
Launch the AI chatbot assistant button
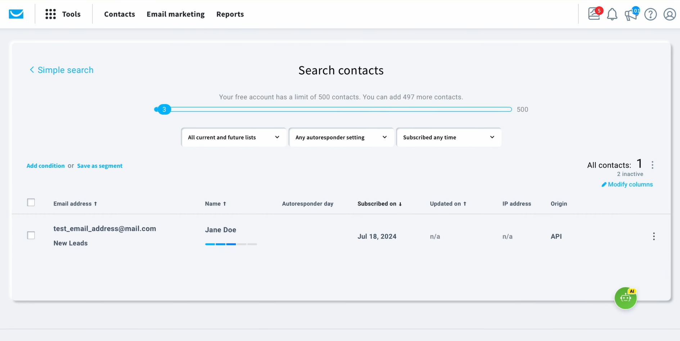(625, 298)
